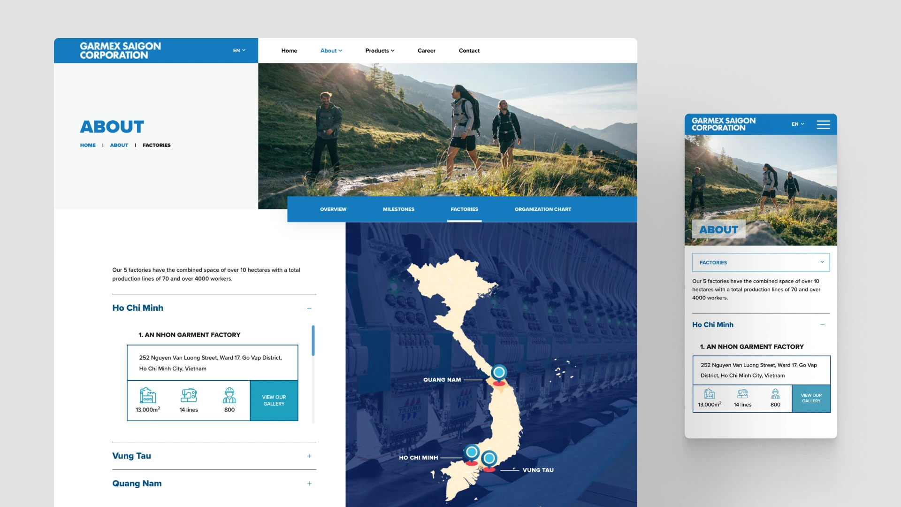Click the hikers hero image on desktop

tap(448, 130)
